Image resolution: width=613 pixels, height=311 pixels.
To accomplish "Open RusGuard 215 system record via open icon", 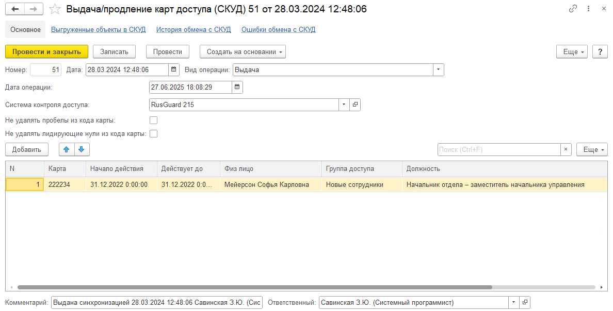I will coord(355,105).
